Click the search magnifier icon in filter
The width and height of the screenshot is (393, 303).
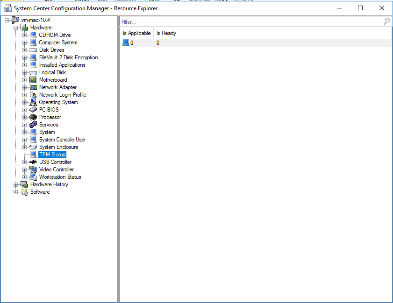click(386, 21)
